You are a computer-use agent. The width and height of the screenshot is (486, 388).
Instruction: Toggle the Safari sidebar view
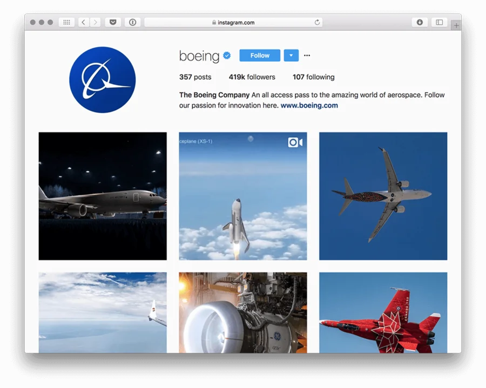[440, 22]
